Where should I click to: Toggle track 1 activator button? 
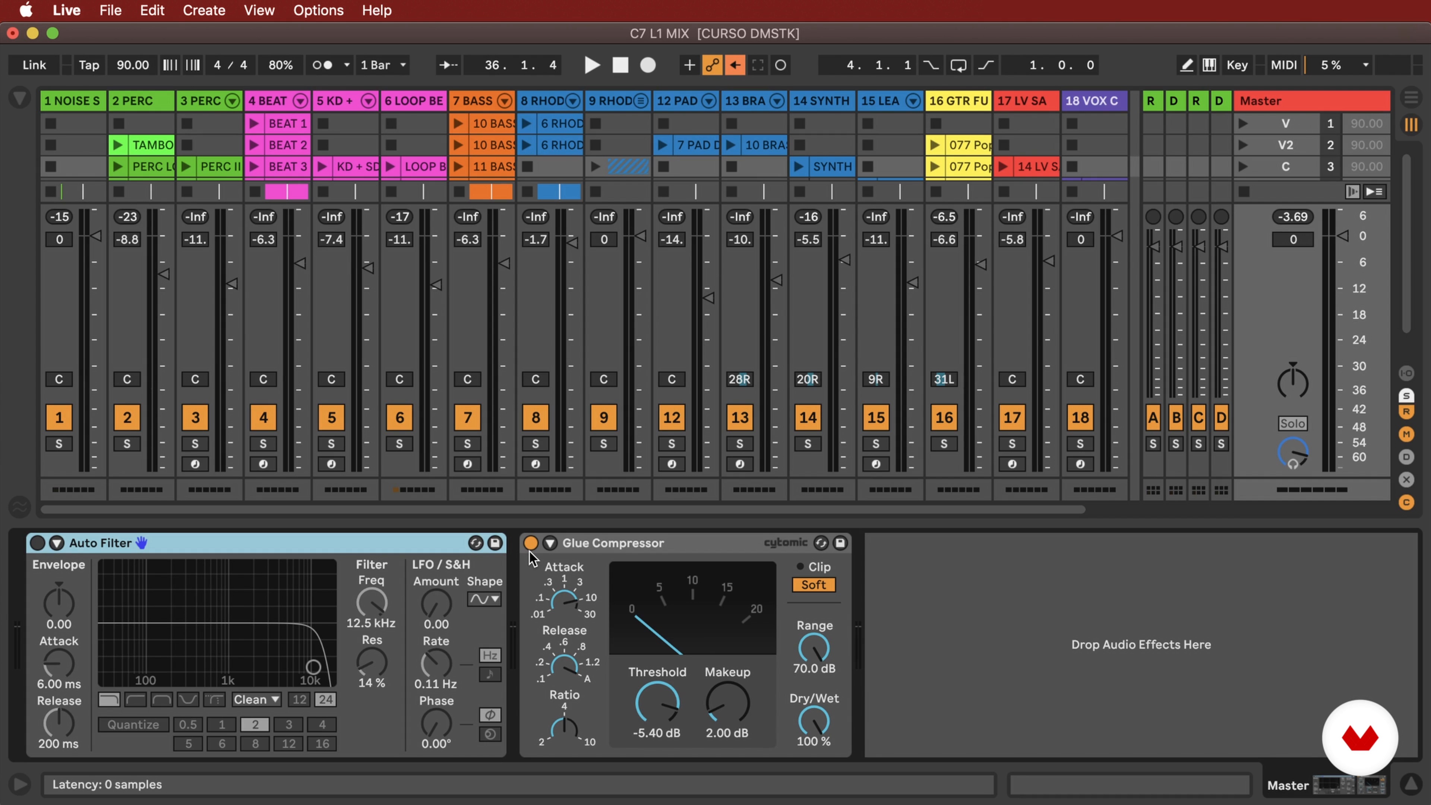tap(59, 417)
